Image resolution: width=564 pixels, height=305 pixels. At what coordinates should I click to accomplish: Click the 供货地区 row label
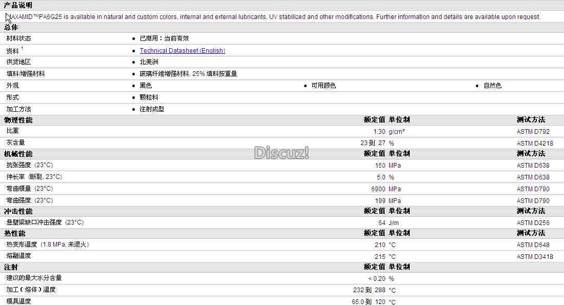pos(18,62)
